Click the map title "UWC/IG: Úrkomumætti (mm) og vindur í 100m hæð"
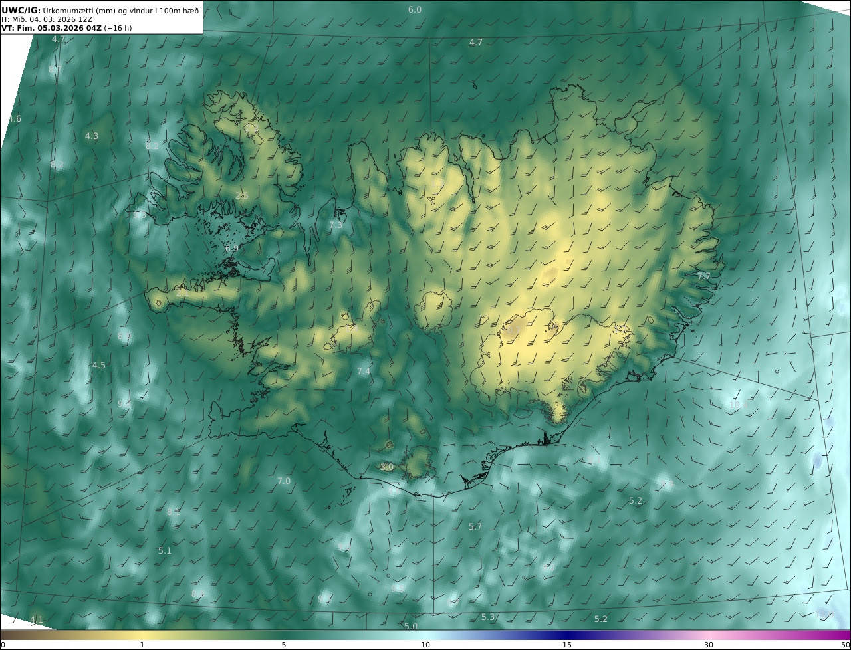 [x=100, y=10]
